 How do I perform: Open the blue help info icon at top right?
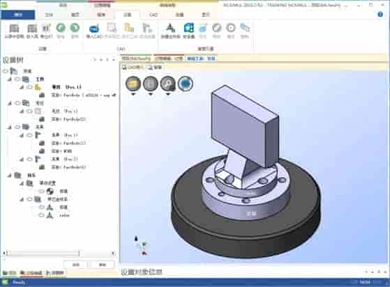pos(380,15)
